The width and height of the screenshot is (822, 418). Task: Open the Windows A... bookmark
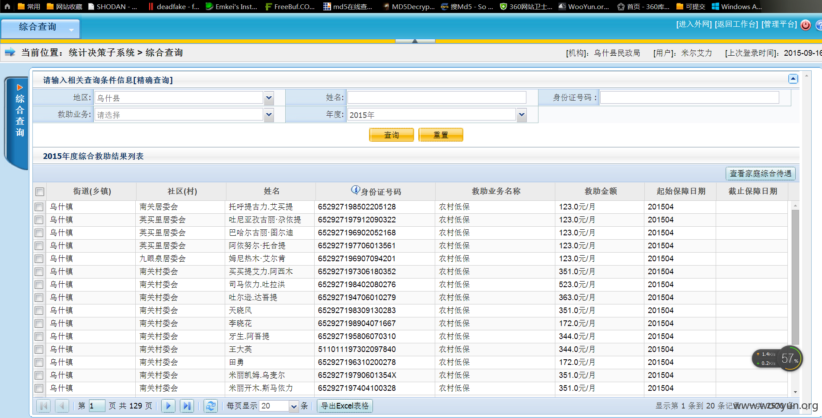click(x=737, y=6)
